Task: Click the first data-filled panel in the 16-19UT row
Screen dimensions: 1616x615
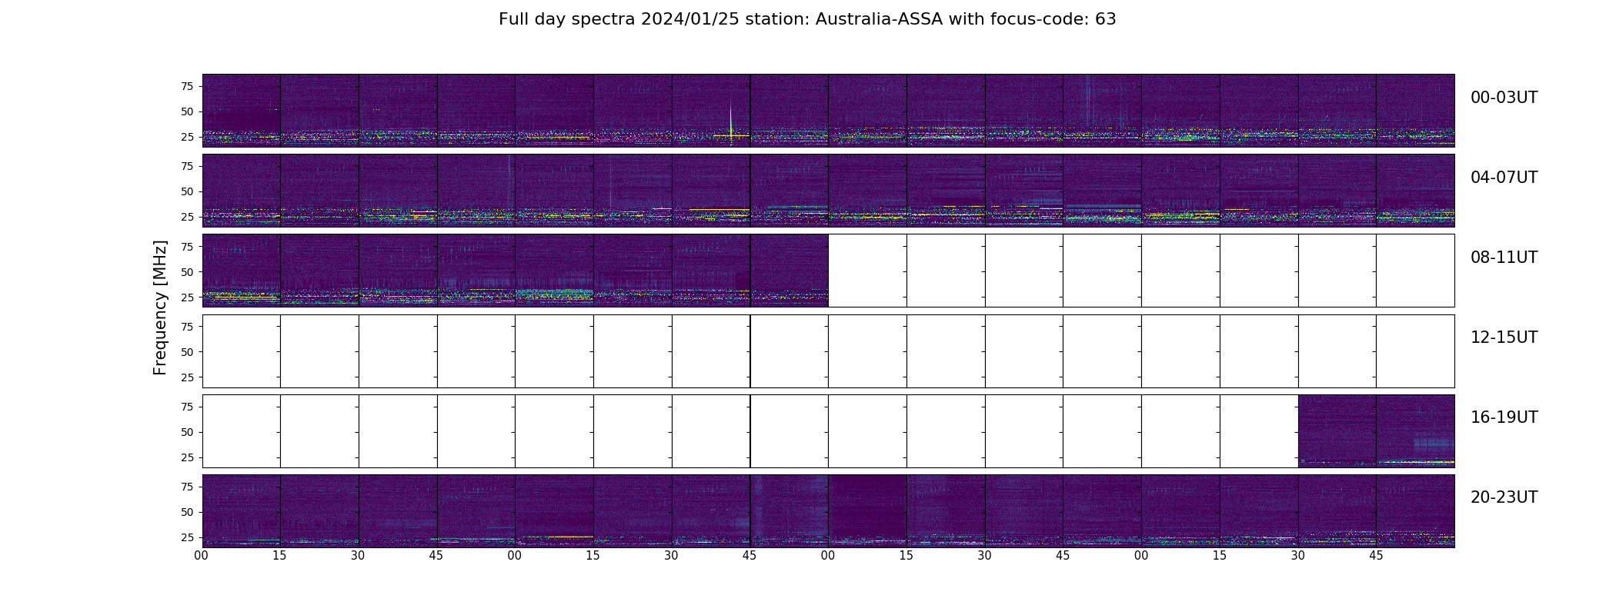Action: [1337, 431]
